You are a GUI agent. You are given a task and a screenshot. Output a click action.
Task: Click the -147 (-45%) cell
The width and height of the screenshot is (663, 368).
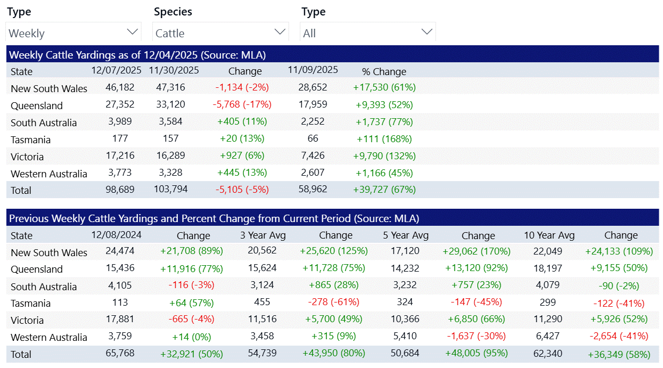click(x=477, y=302)
